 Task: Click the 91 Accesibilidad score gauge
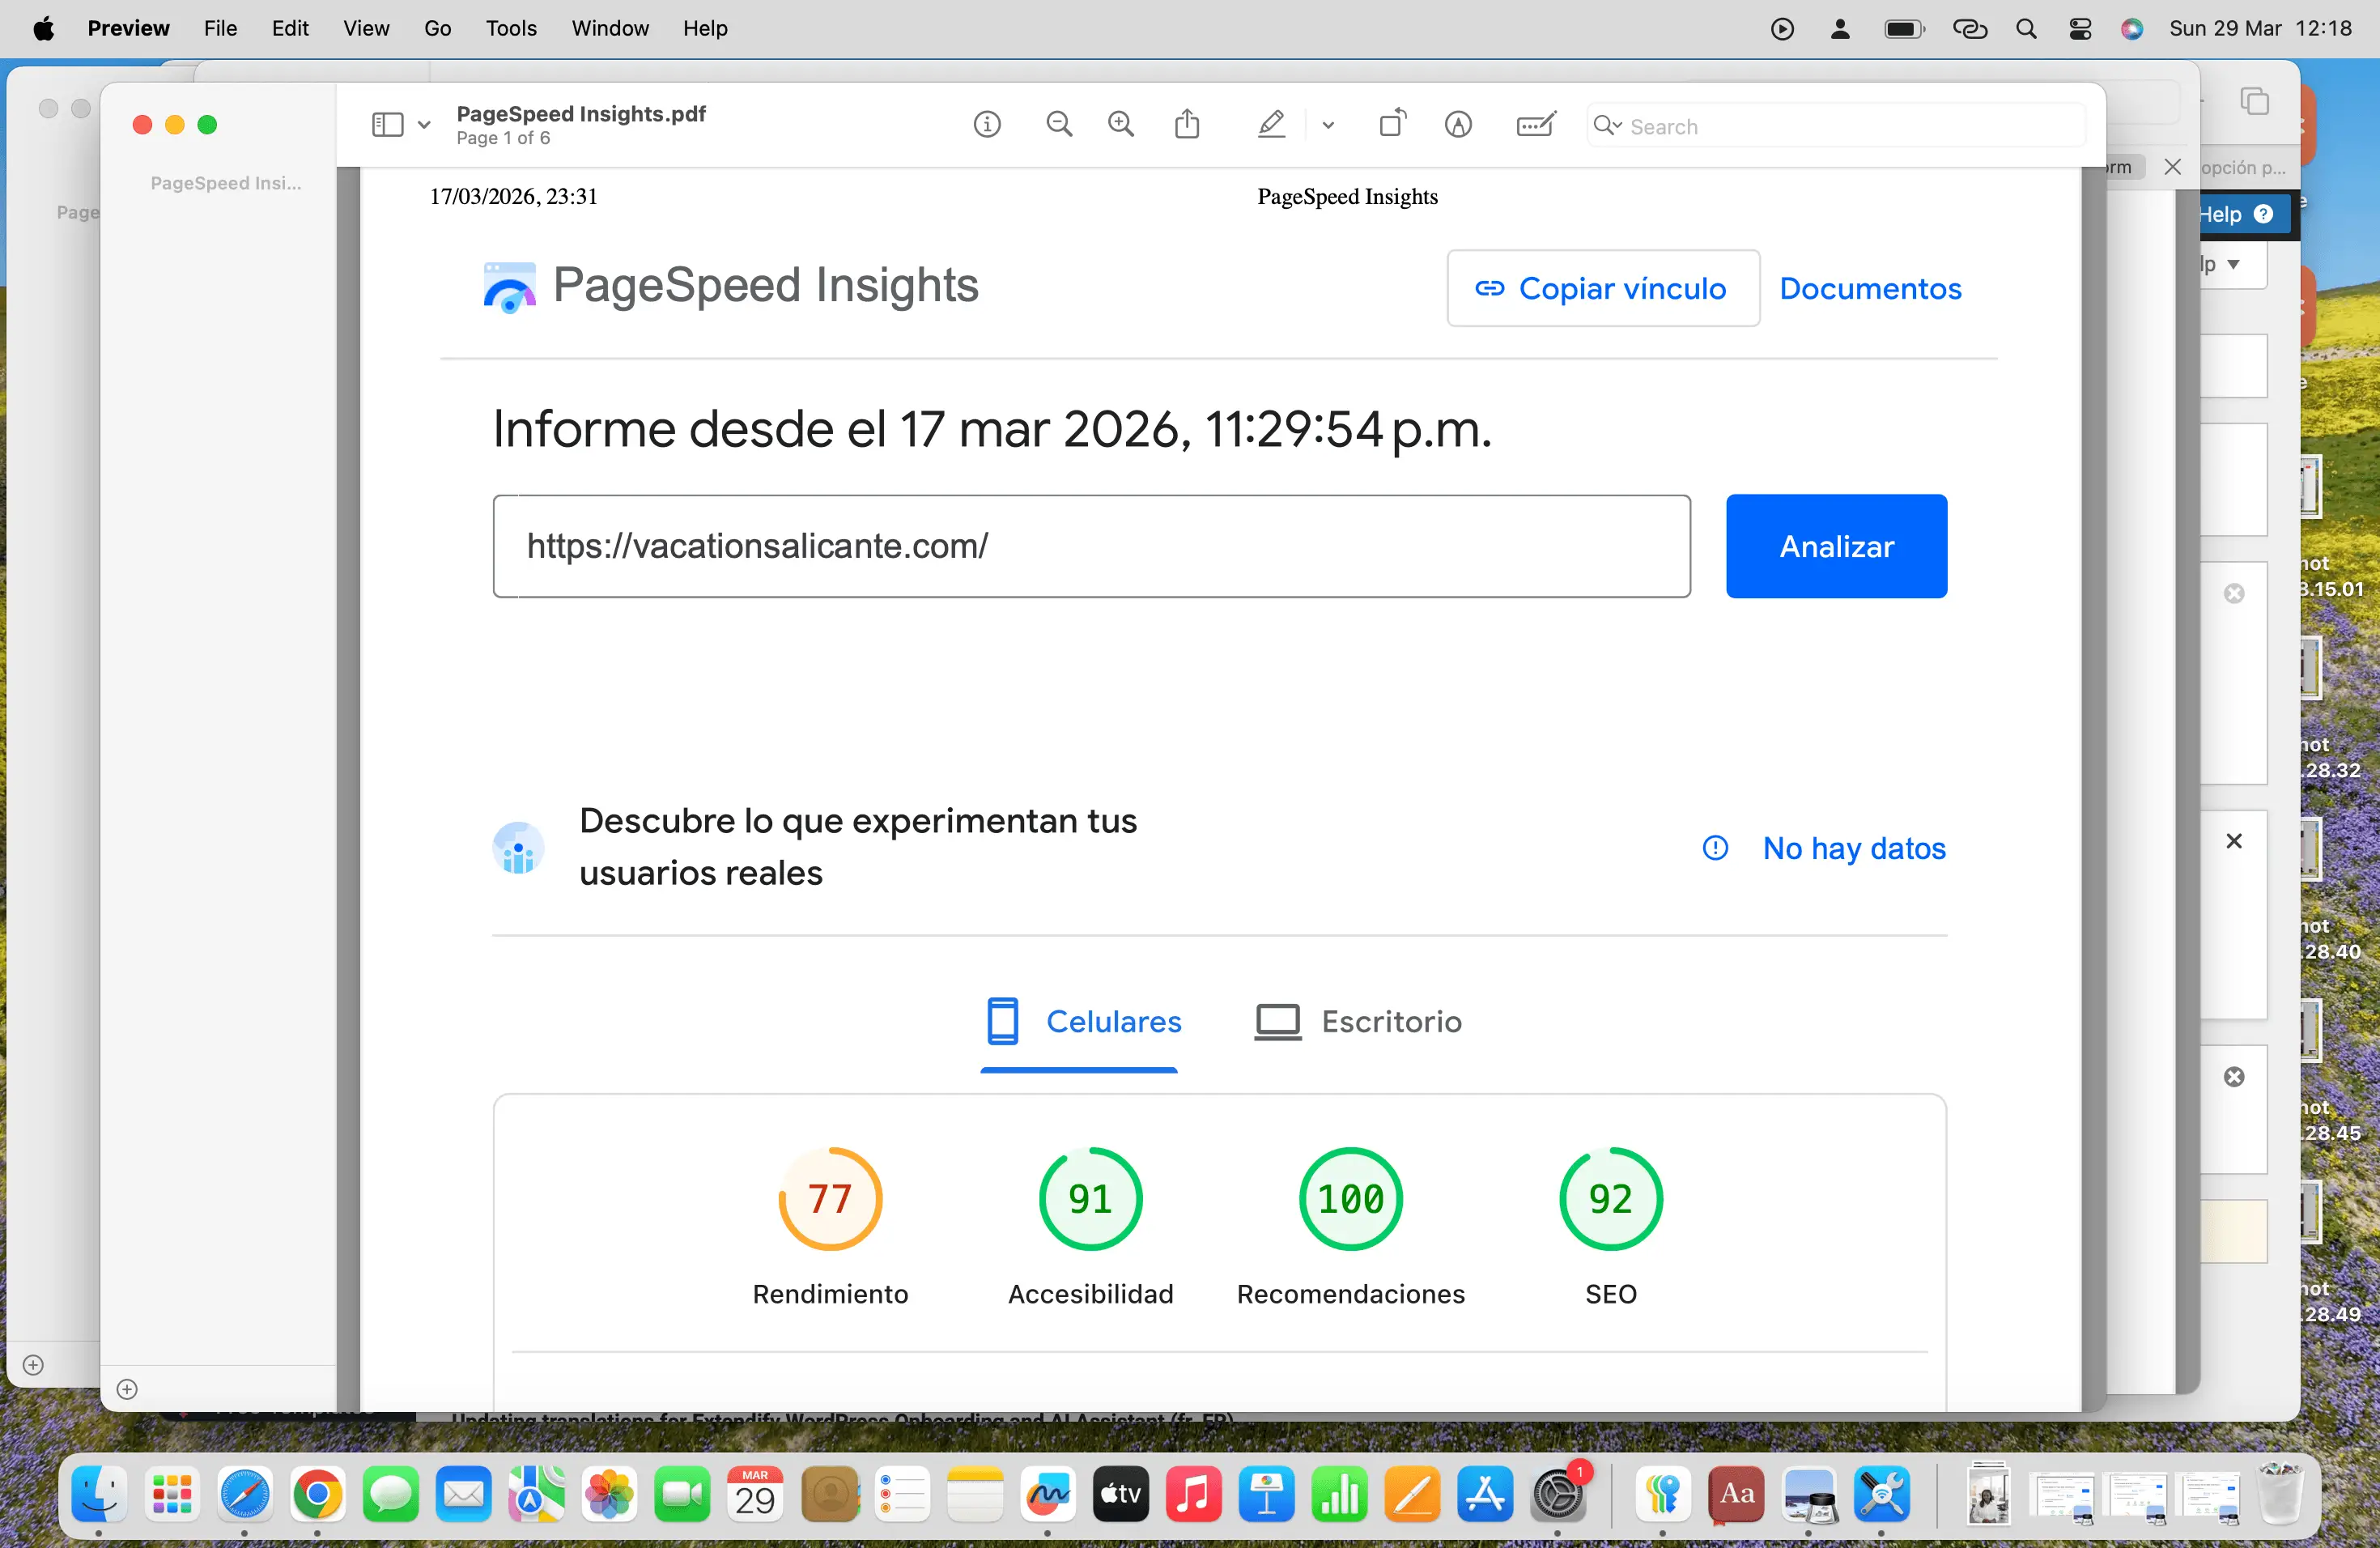[1090, 1198]
